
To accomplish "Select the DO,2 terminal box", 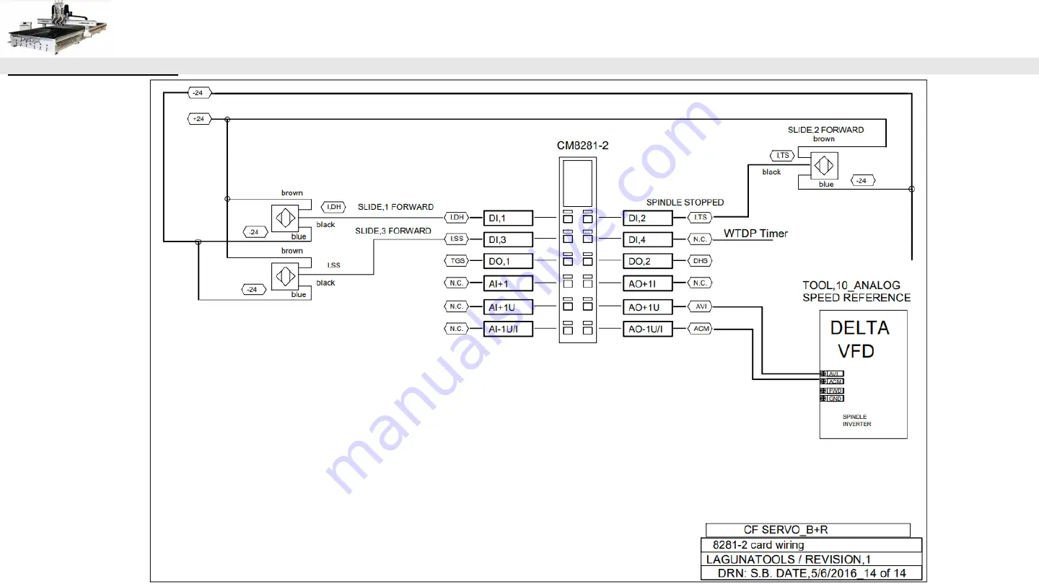I will [647, 261].
